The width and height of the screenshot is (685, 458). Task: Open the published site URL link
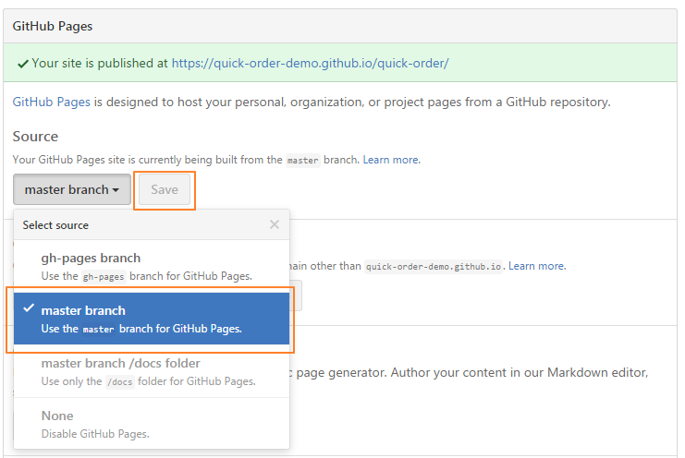(311, 63)
